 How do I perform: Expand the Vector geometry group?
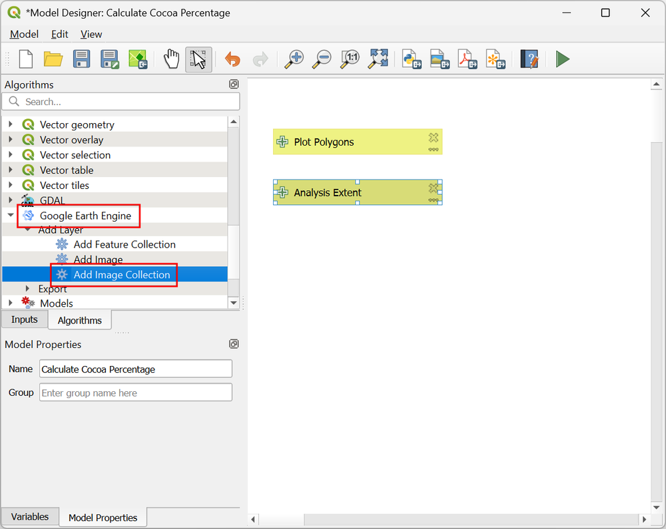(11, 124)
